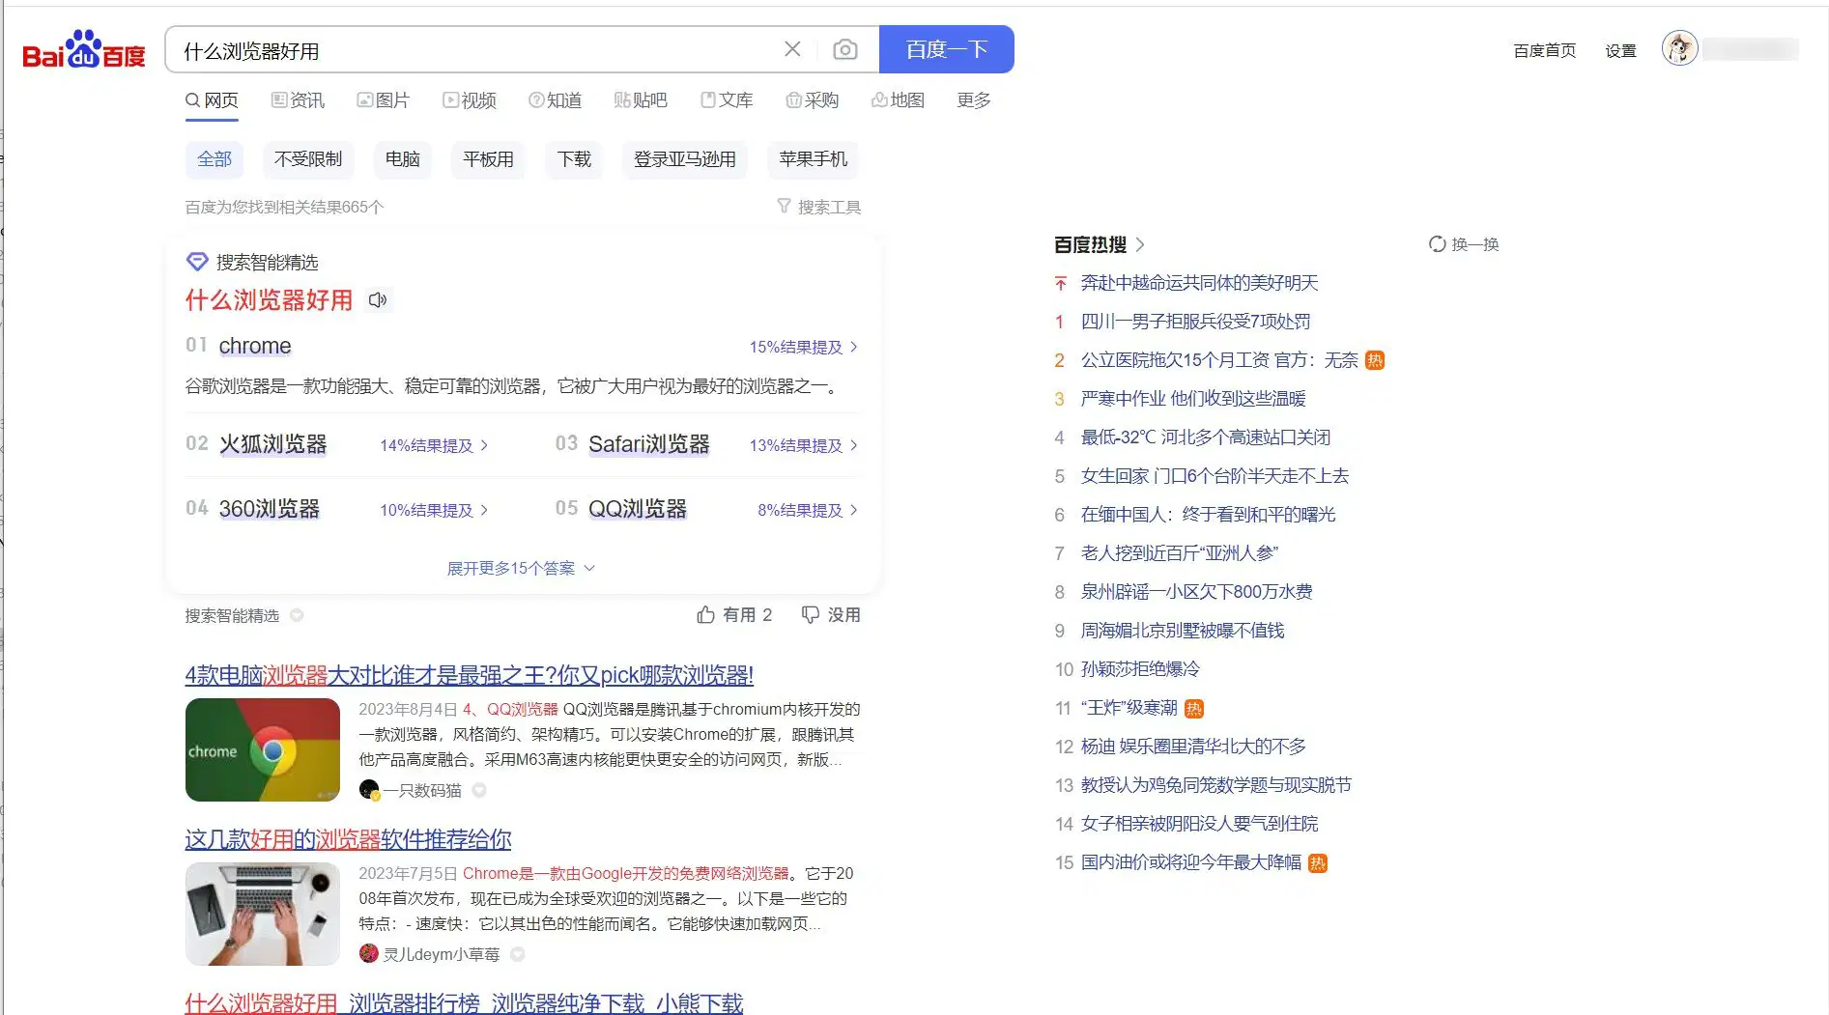Viewport: 1829px width, 1015px height.
Task: Select the 网页 tab
Action: (212, 100)
